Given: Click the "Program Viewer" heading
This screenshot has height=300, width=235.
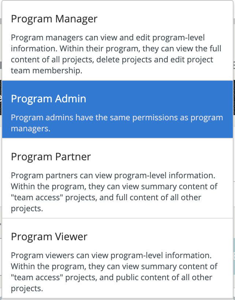Looking at the screenshot, I should point(49,237).
